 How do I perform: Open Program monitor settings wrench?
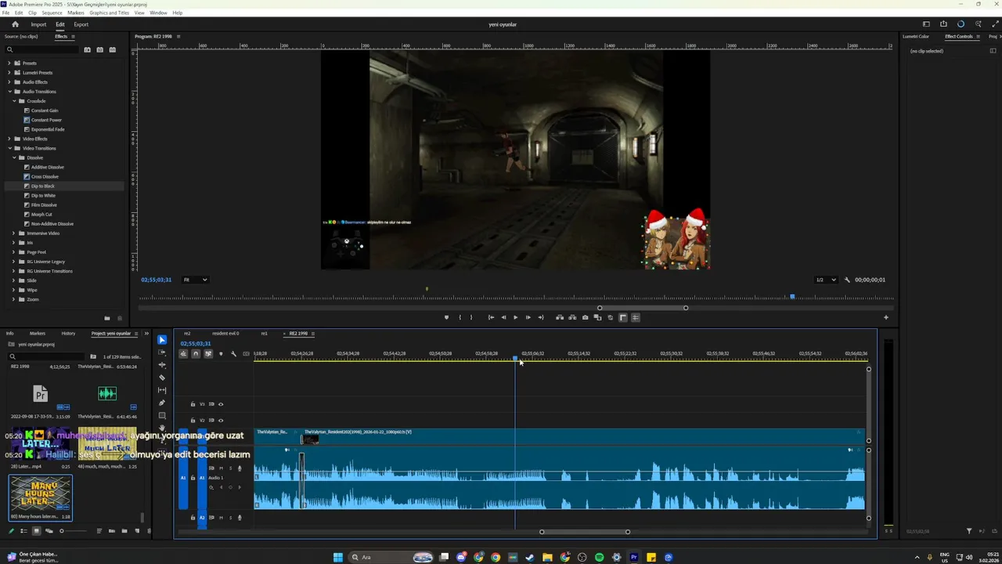(847, 280)
